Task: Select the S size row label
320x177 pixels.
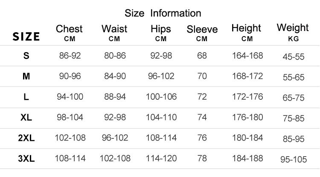Action: pyautogui.click(x=26, y=56)
